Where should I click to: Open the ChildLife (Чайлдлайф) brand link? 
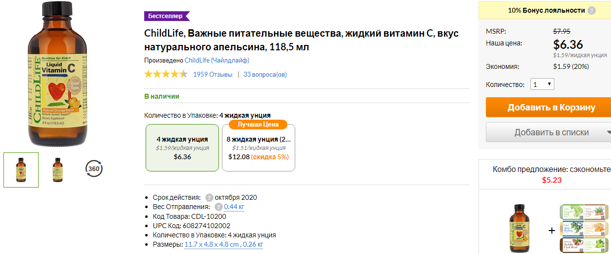click(217, 61)
